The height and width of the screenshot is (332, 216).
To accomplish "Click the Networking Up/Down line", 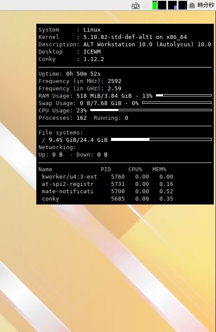I will coord(73,155).
